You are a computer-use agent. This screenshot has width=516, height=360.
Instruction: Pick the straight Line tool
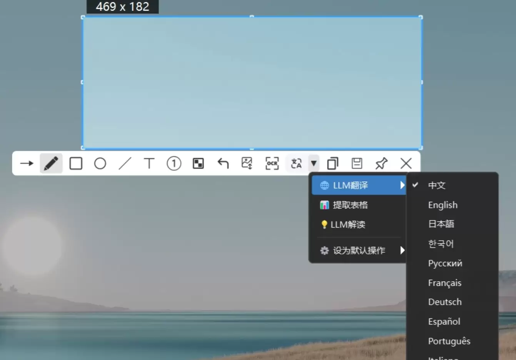click(x=125, y=163)
